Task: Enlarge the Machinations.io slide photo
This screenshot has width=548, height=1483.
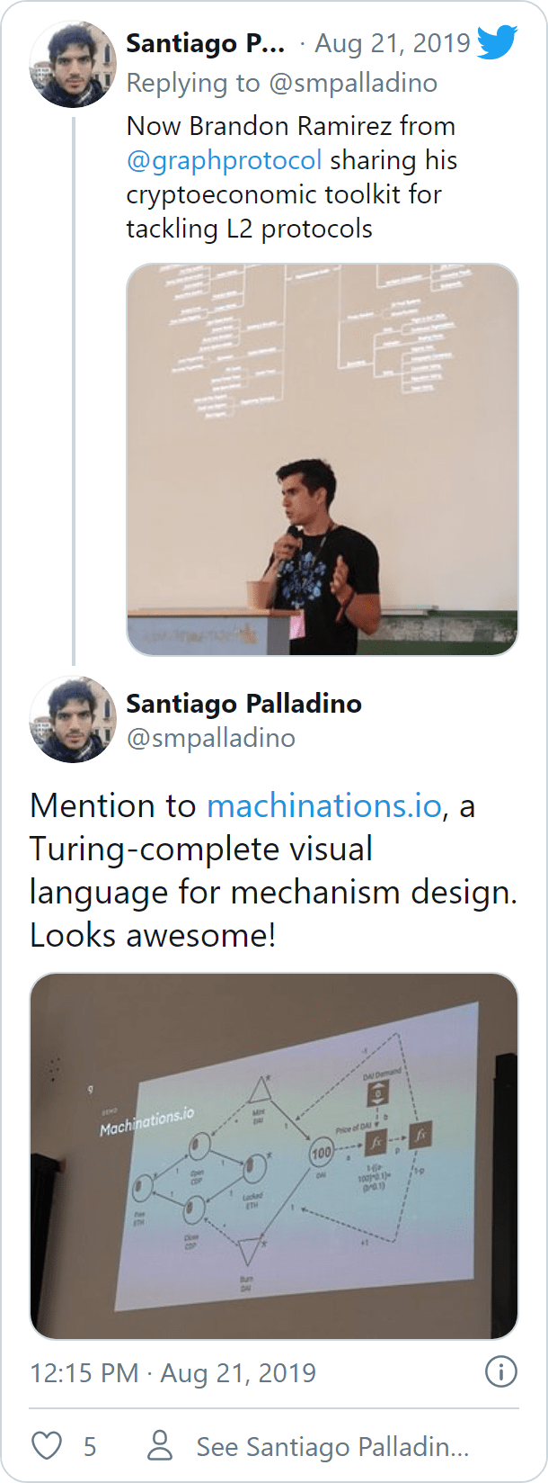Action: tap(274, 1155)
